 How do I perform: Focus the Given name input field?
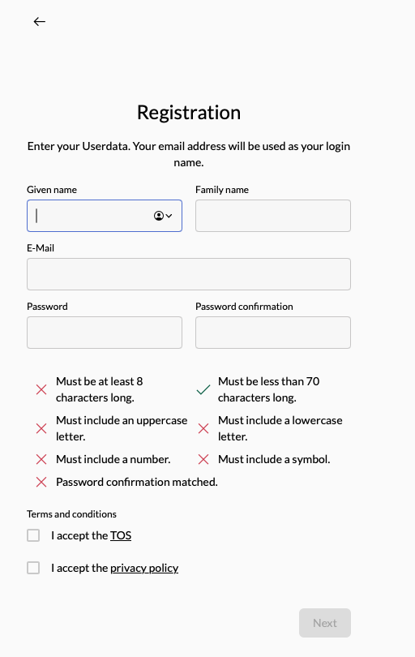click(105, 216)
